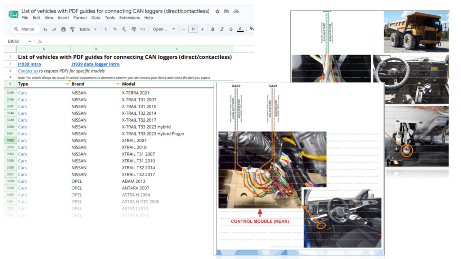Click the cell X-TERRA 2021
The height and width of the screenshot is (259, 461).
click(x=135, y=93)
